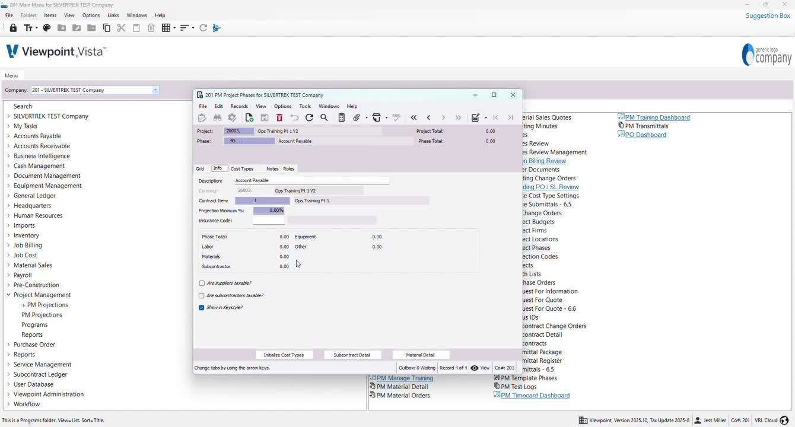
Task: Click the new record icon in Project Phases
Action: pos(249,117)
